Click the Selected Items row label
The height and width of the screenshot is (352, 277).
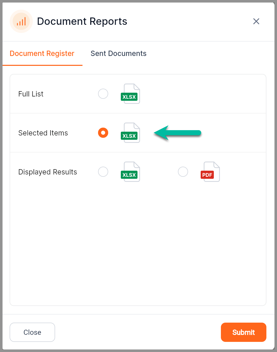pyautogui.click(x=43, y=133)
